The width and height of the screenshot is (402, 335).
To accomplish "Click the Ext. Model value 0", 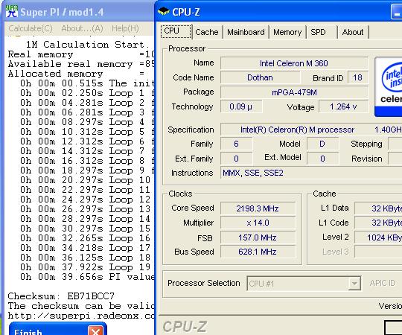I will pos(322,159).
